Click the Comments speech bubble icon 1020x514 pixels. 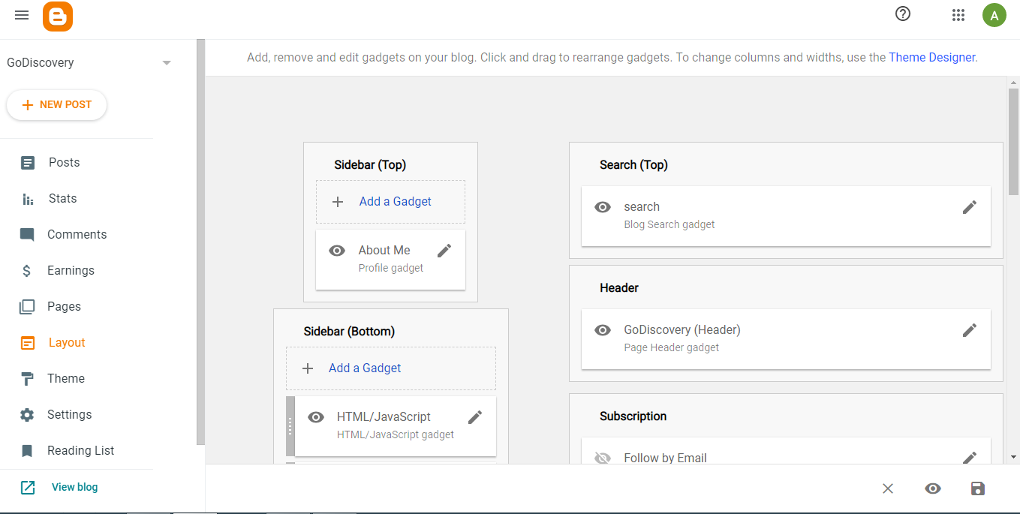[28, 235]
